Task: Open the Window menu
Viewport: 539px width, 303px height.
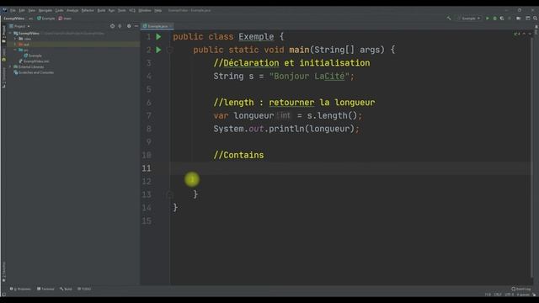Action: 145,10
